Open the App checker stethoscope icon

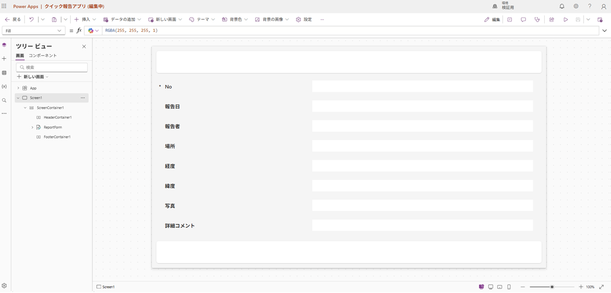coord(537,20)
